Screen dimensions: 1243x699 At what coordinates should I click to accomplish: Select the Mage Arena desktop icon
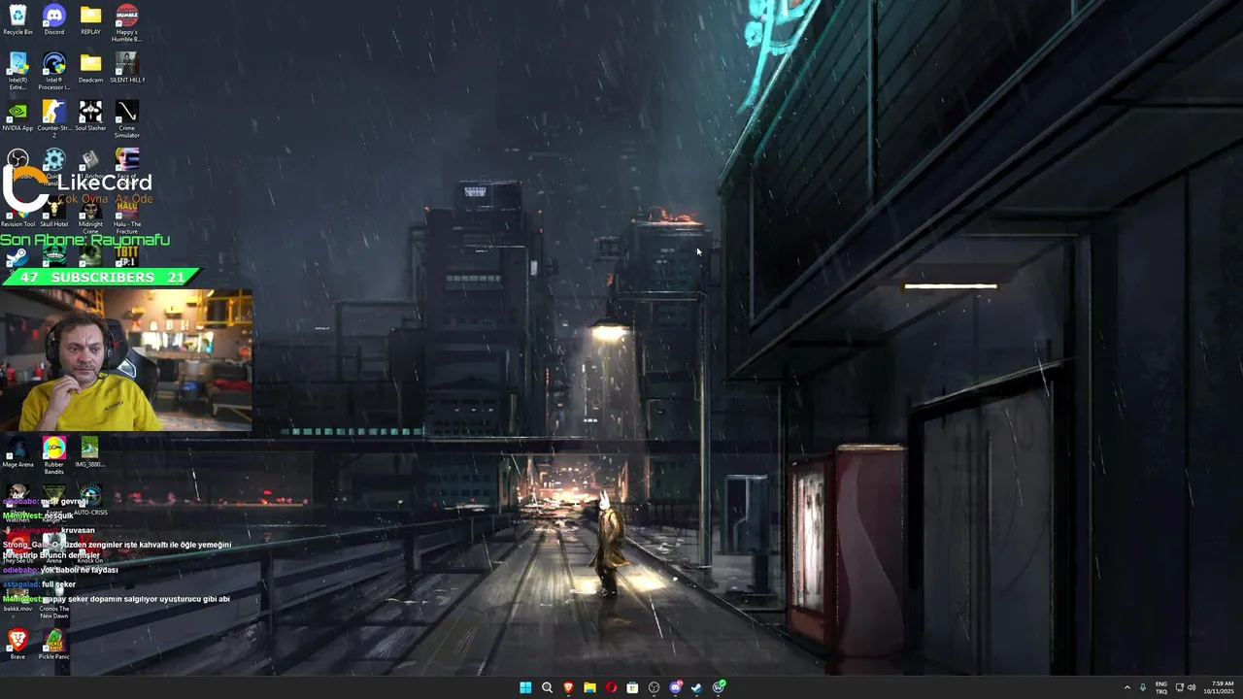coord(17,452)
